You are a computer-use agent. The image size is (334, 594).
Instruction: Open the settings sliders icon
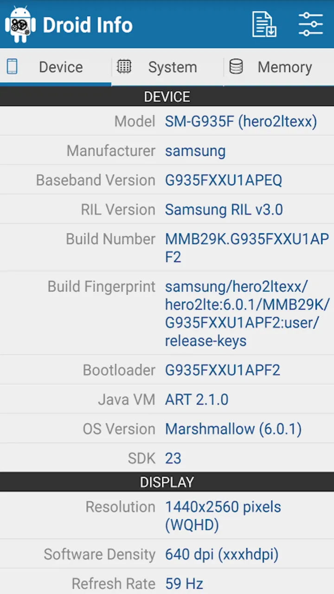[310, 24]
